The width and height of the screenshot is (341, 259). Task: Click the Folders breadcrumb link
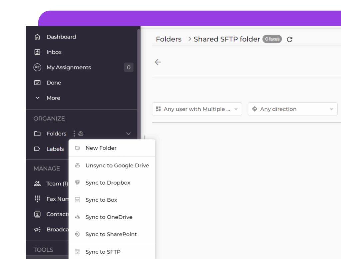(x=169, y=39)
